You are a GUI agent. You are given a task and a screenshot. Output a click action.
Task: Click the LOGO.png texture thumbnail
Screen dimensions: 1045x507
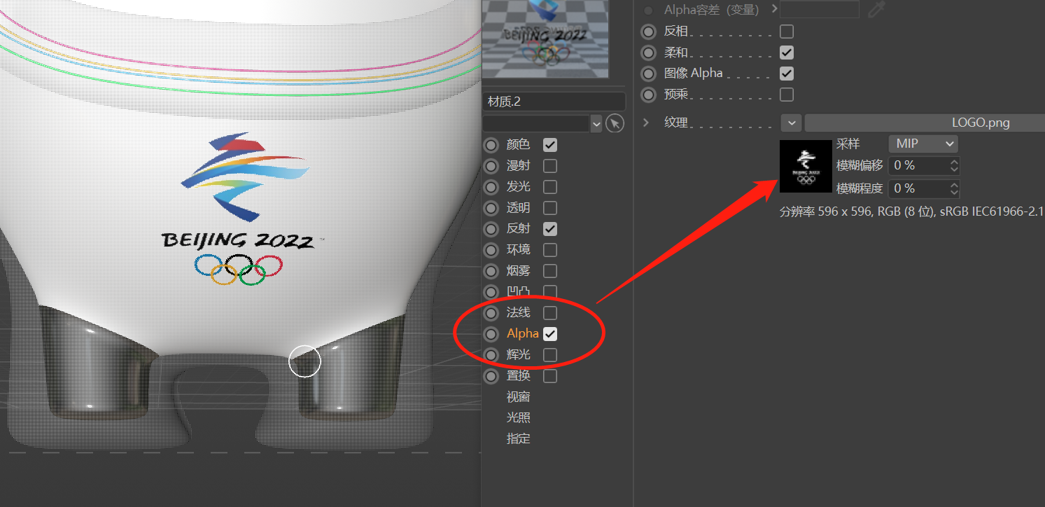[x=806, y=165]
